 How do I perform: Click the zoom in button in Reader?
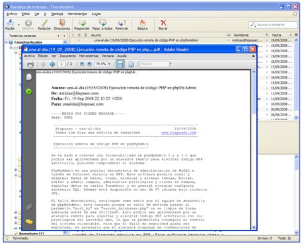pos(89,64)
